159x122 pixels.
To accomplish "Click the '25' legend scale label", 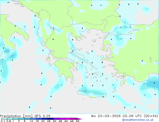I will click(49, 121).
